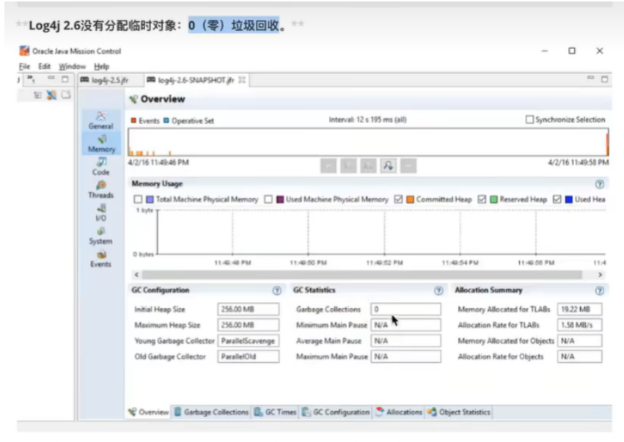
Task: Click the chart scrollbar left arrow
Action: point(136,275)
